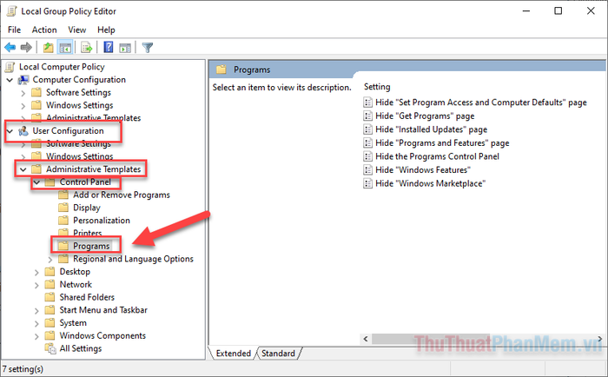
Task: Switch to the Extended tab
Action: 233,354
